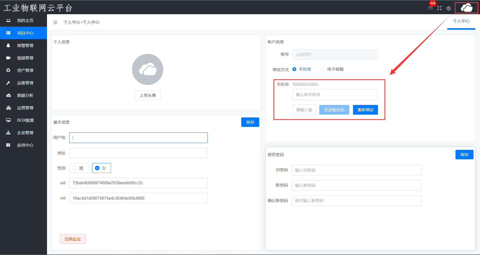This screenshot has height=255, width=480.
Task: Click the 重新绑定 button
Action: (365, 110)
